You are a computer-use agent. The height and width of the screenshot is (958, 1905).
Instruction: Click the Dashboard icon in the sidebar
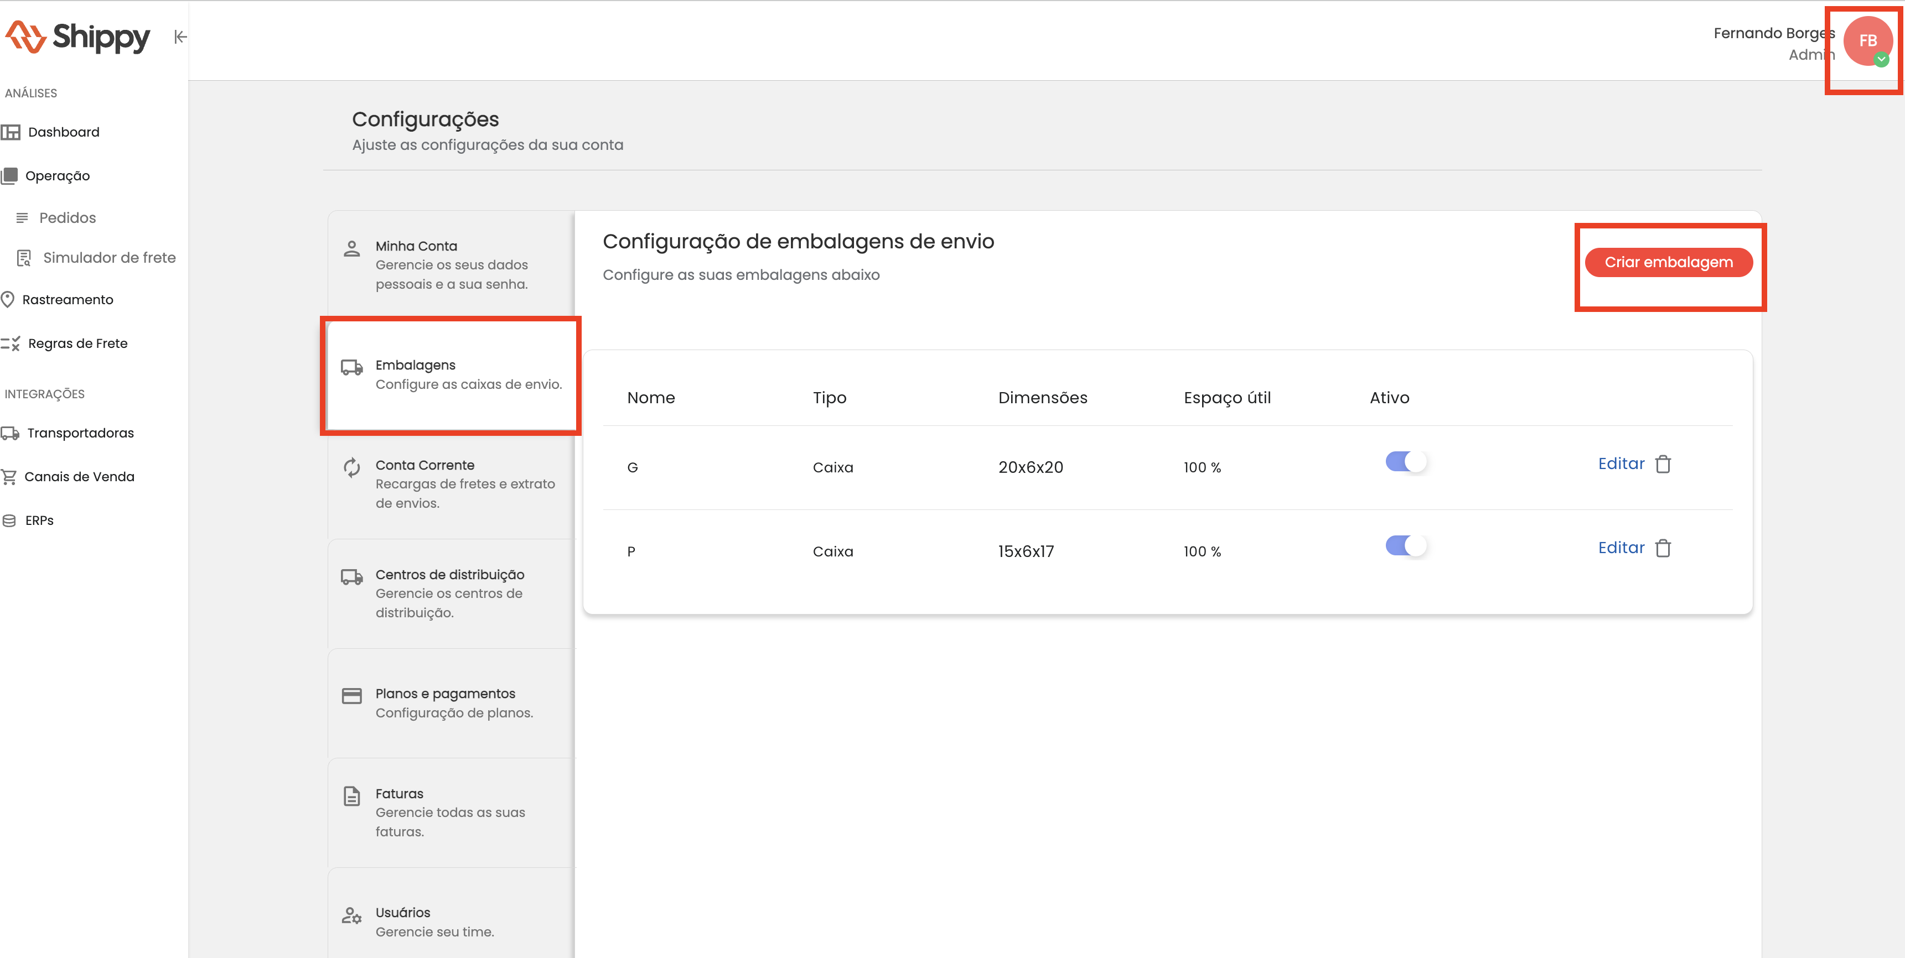pos(11,132)
